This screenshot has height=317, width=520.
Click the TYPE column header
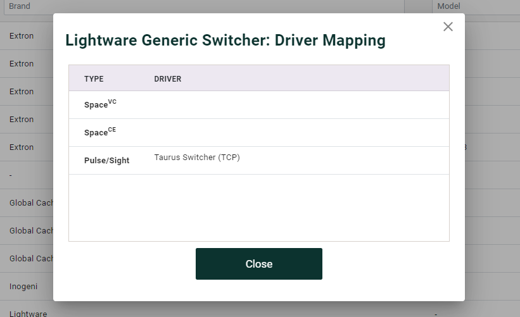(x=94, y=79)
